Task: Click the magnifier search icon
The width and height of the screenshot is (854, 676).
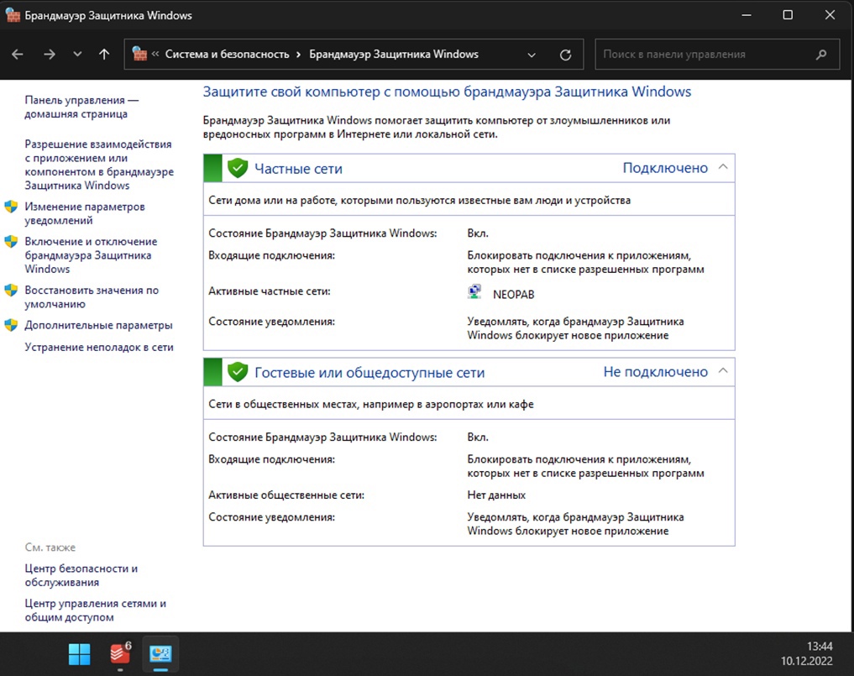Action: point(821,55)
